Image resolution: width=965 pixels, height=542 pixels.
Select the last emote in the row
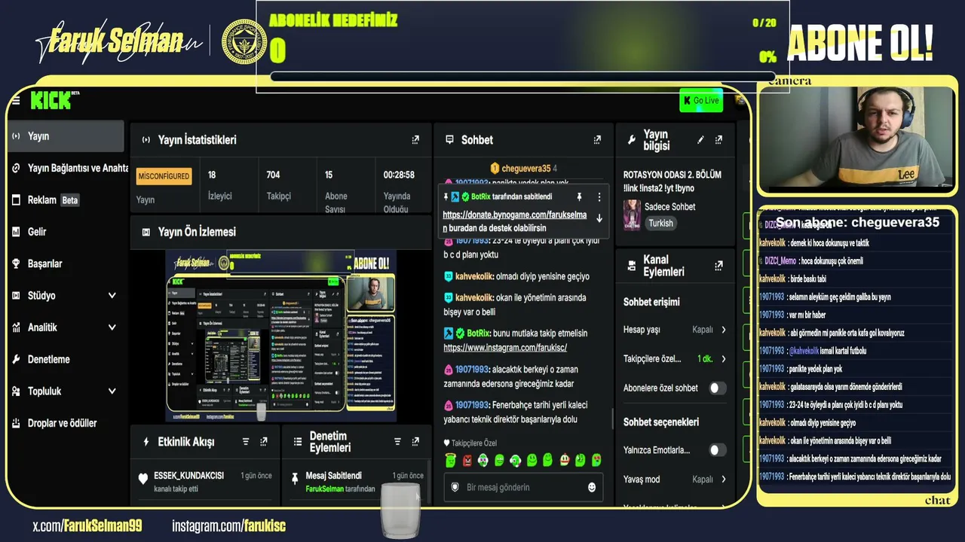(x=596, y=460)
